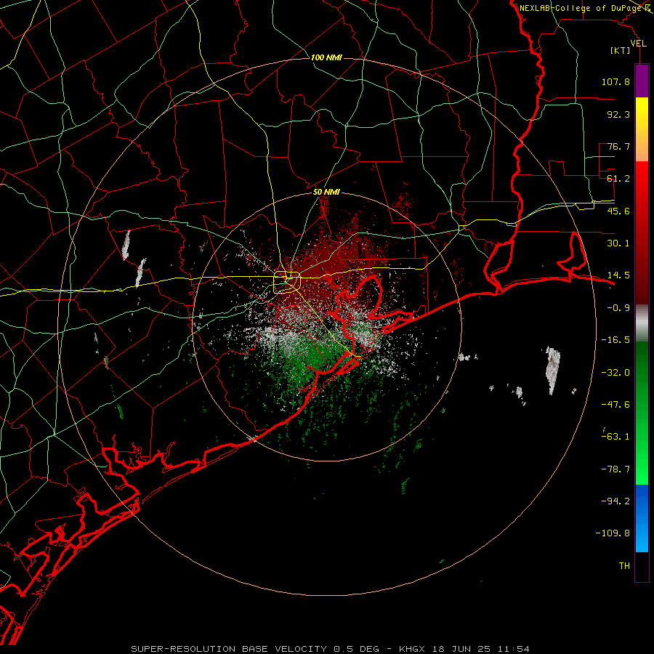
Task: Click the yellow square box at the map center
Action: click(287, 283)
